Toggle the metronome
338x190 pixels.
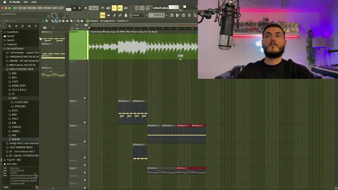(103, 8)
